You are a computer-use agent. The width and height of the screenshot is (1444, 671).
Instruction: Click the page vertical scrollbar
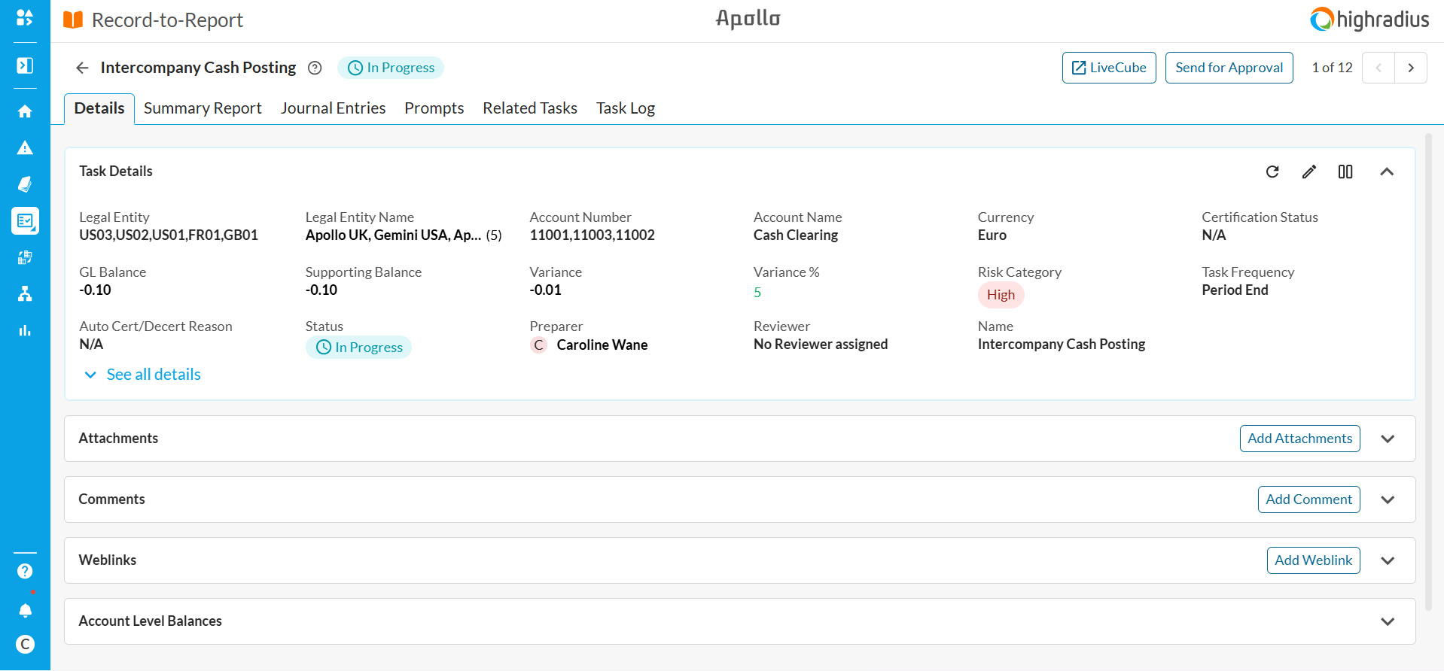coord(1428,372)
